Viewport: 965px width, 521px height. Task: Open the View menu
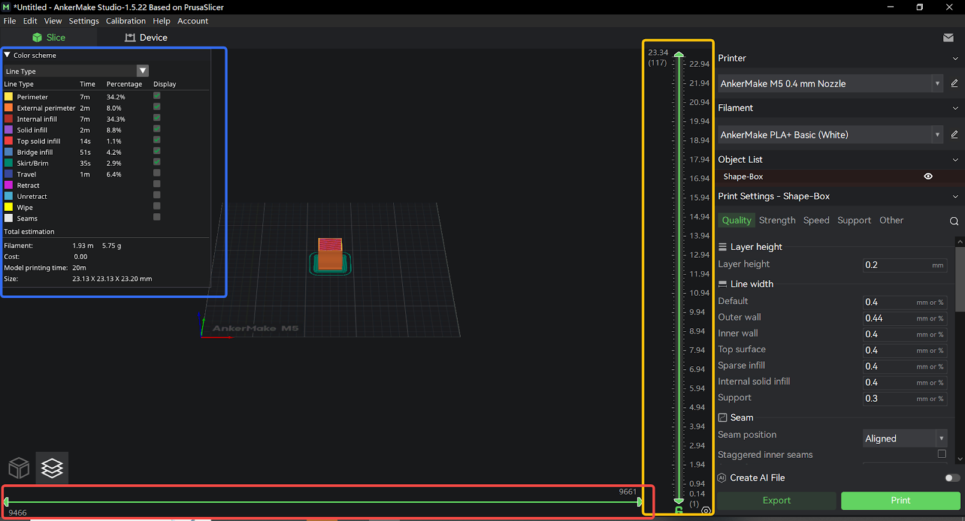(x=53, y=20)
